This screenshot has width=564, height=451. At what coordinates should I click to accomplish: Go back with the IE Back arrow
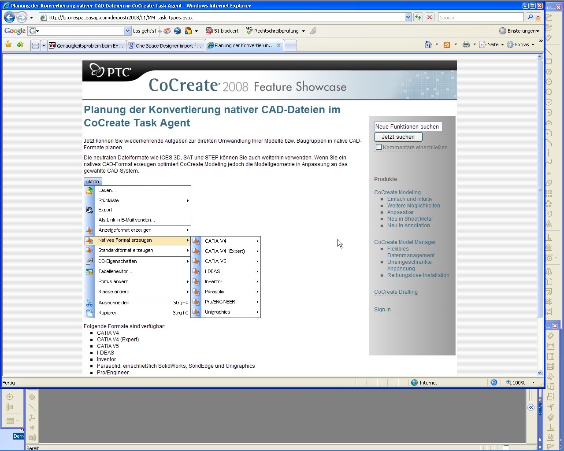9,17
